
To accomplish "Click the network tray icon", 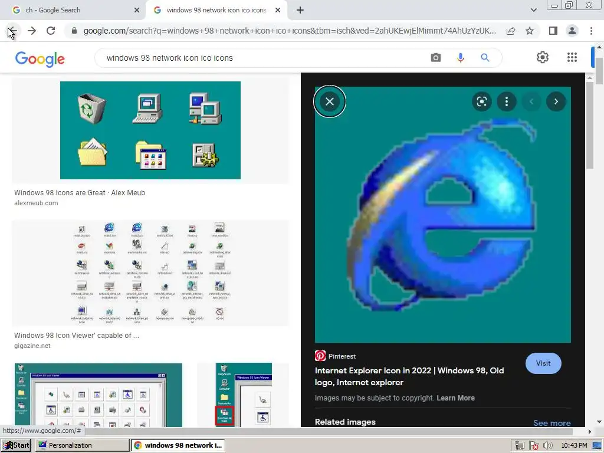I will click(x=519, y=445).
